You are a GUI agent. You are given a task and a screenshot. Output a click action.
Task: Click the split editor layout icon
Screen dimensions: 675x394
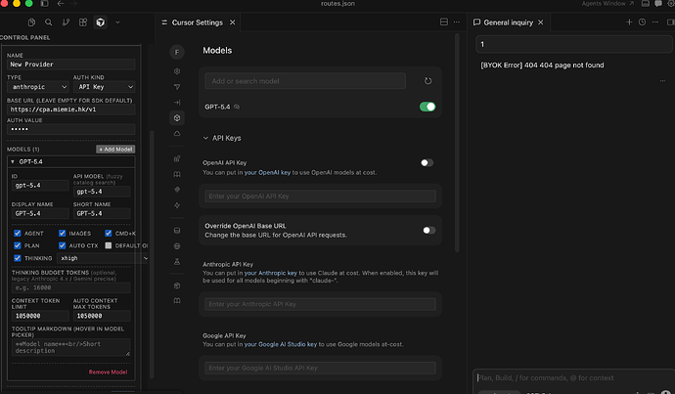tap(444, 22)
